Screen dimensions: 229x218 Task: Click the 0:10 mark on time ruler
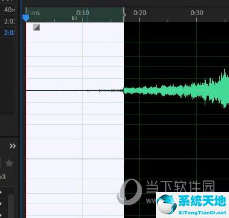[83, 13]
